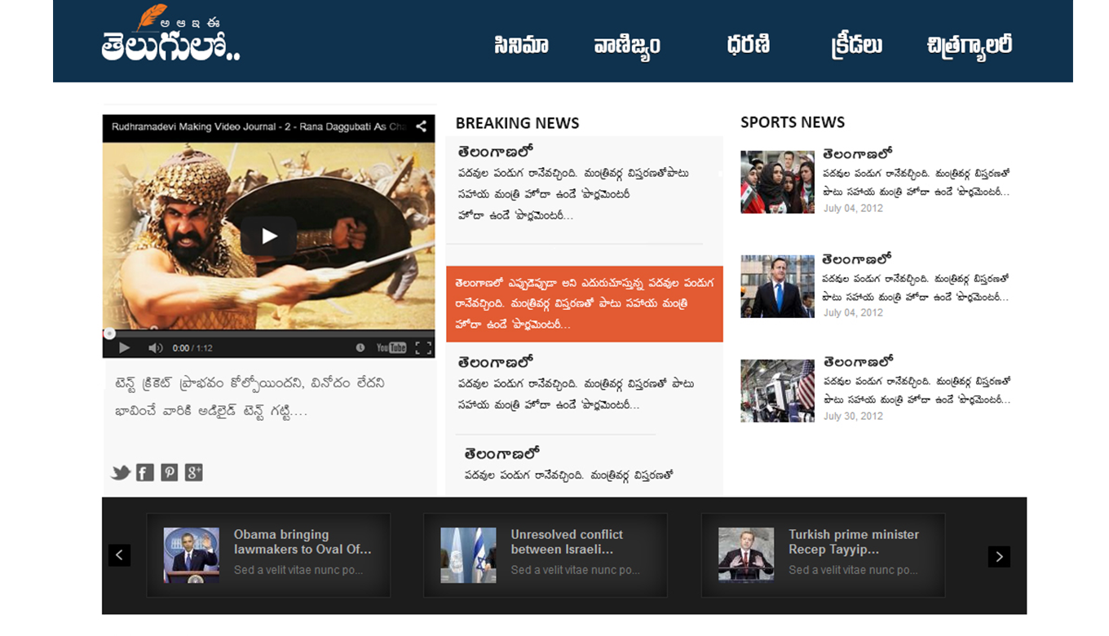Mute the video with the speaker icon
1109x636 pixels.
point(155,348)
